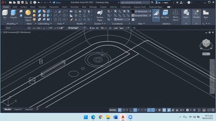Open the 2D Wireframe visual style dropdown

click(141, 11)
